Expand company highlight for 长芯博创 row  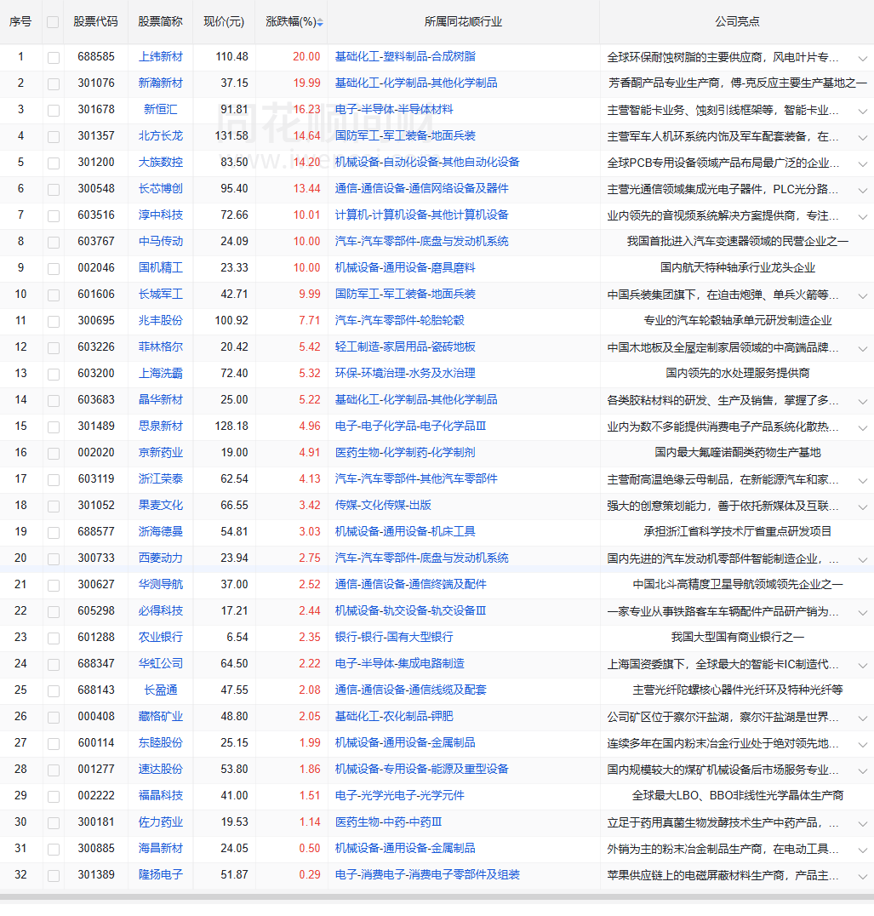click(862, 190)
